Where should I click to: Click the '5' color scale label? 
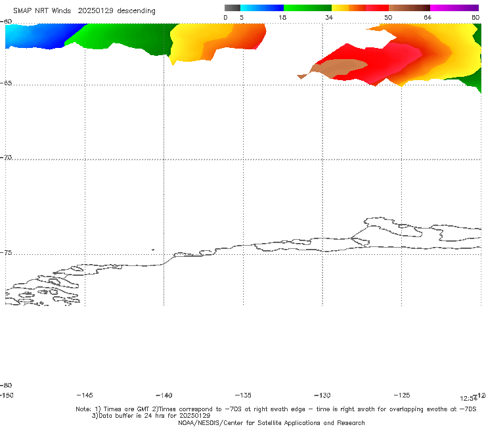pyautogui.click(x=242, y=17)
